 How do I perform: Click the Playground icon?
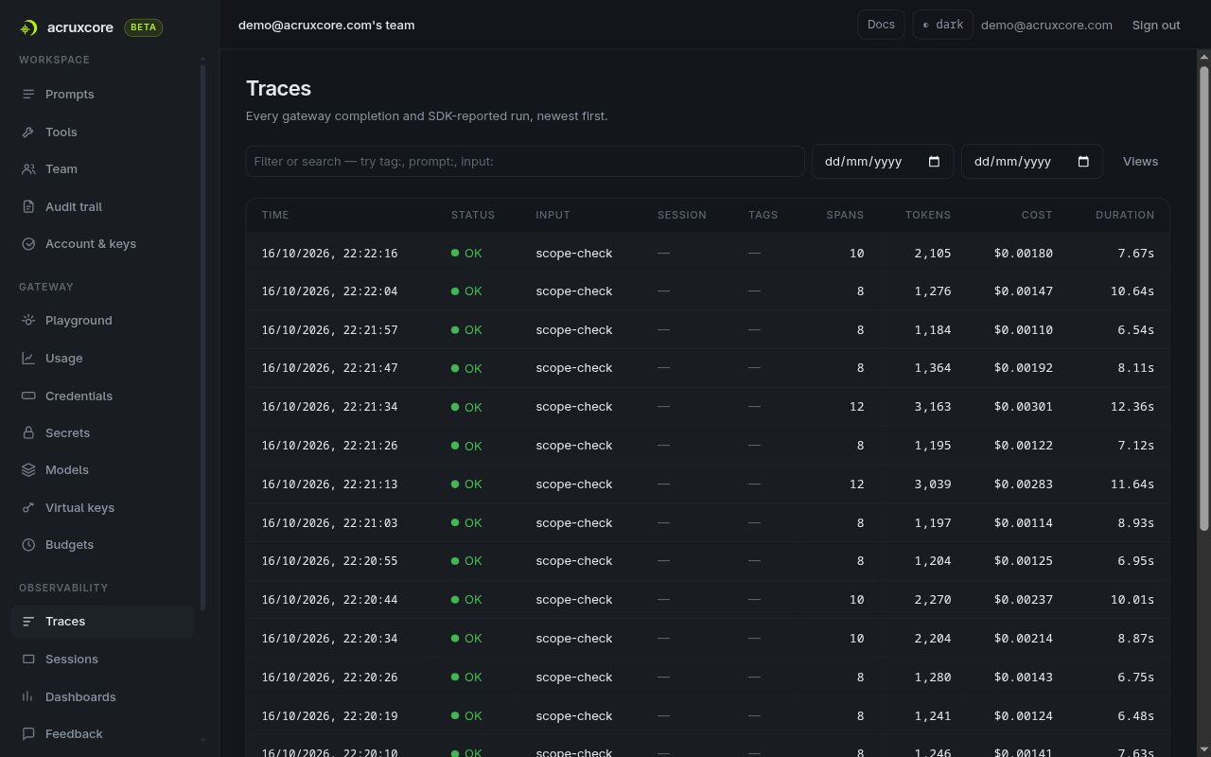[28, 321]
